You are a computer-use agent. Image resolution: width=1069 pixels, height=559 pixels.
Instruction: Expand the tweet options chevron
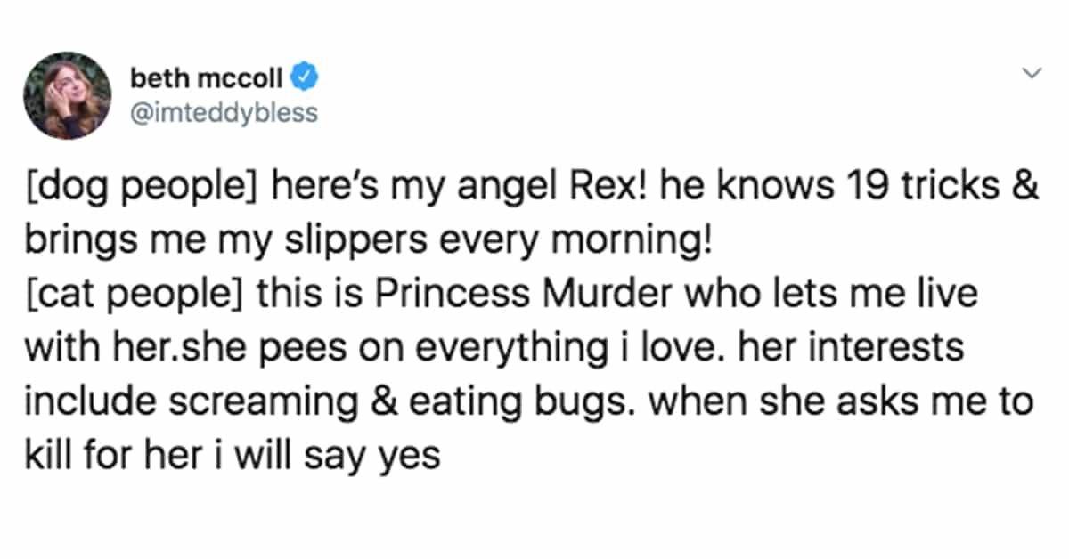pos(1032,75)
